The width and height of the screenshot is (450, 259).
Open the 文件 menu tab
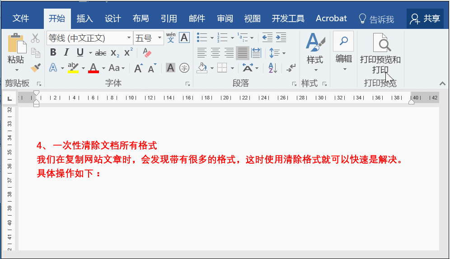(21, 19)
